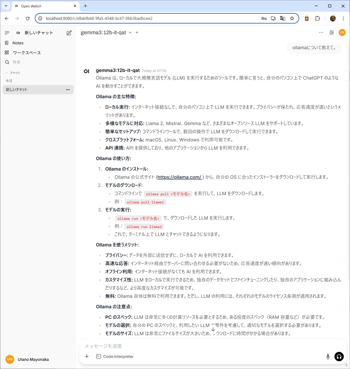Open the extensions puzzle icon
This screenshot has height=369, width=350.
(x=318, y=18)
